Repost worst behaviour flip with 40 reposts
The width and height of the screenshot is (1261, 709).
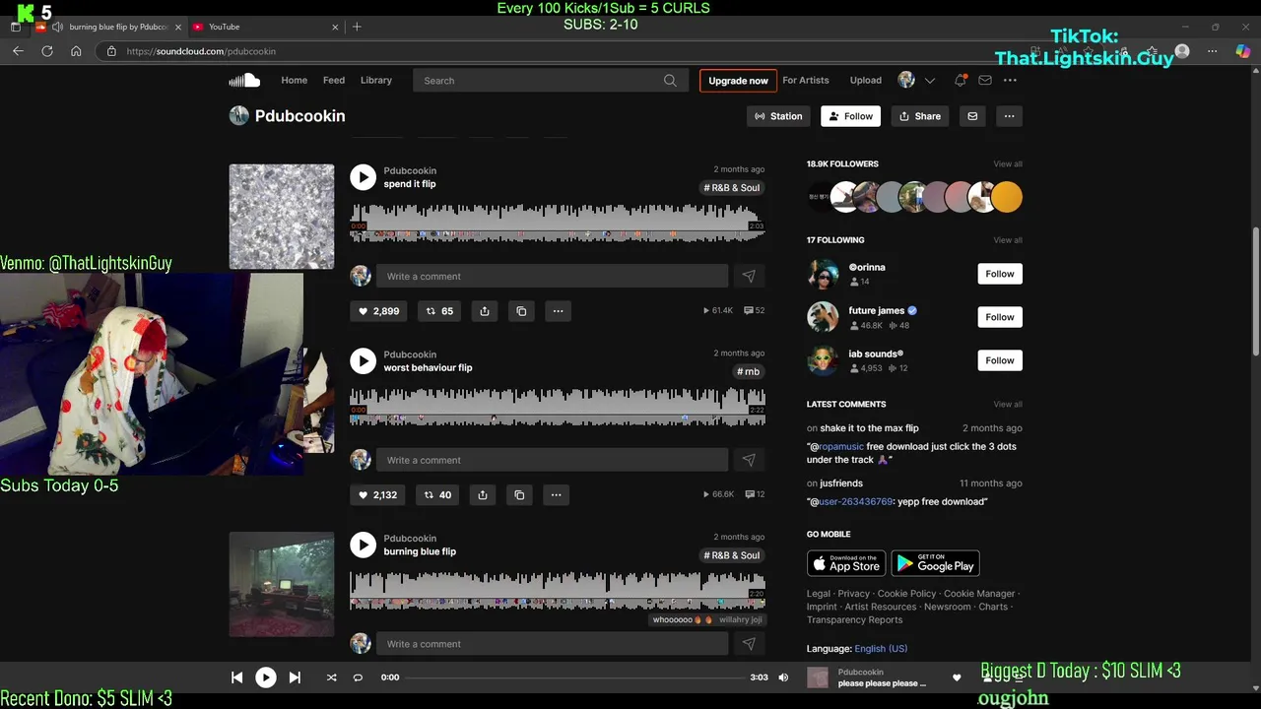tap(436, 495)
